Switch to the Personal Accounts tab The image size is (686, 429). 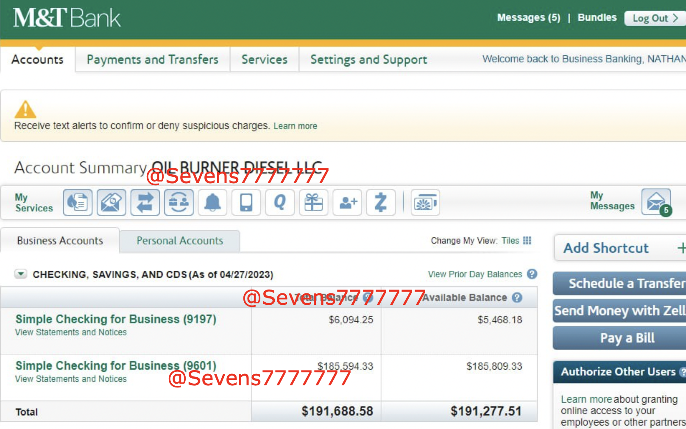coord(180,241)
